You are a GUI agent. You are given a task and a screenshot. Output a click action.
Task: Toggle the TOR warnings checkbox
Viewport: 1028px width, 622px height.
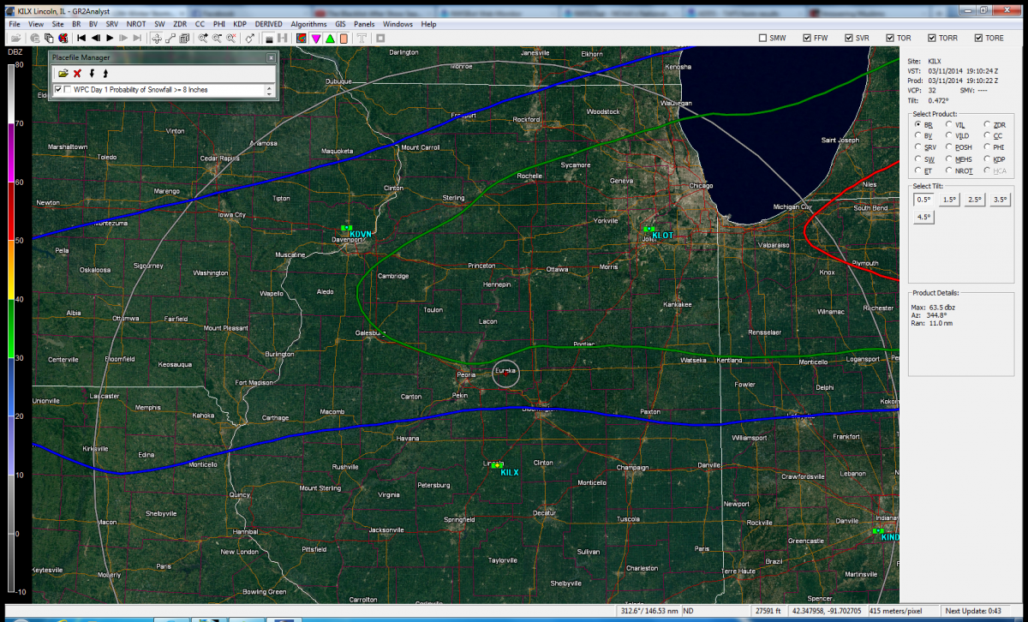click(x=889, y=38)
